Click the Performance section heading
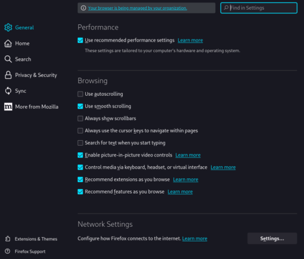The height and width of the screenshot is (259, 304). 98,27
